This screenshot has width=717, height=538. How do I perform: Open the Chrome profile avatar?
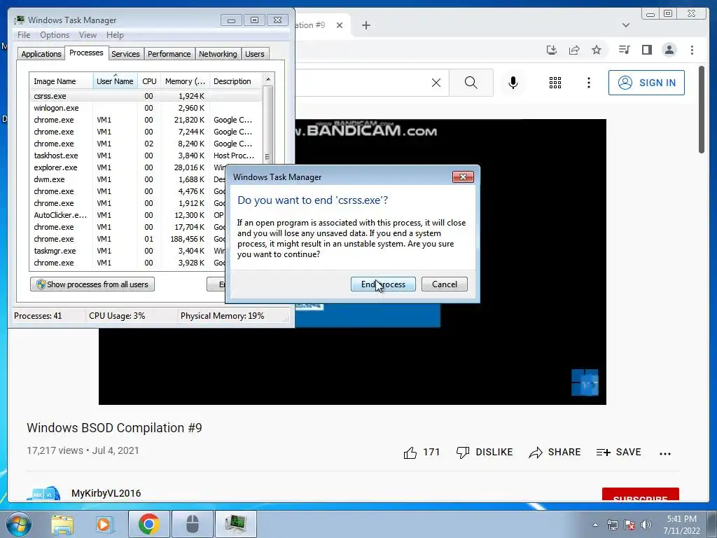[x=669, y=50]
